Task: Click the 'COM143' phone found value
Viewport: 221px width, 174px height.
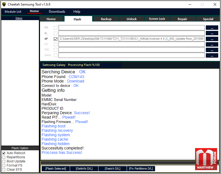Action: 76,77
